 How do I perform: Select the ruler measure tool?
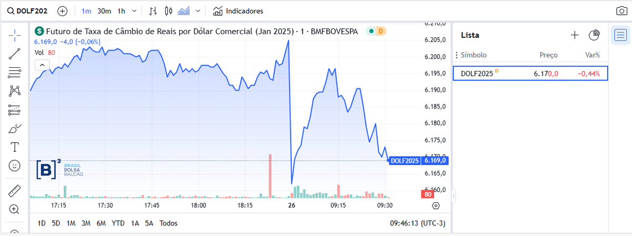15,191
